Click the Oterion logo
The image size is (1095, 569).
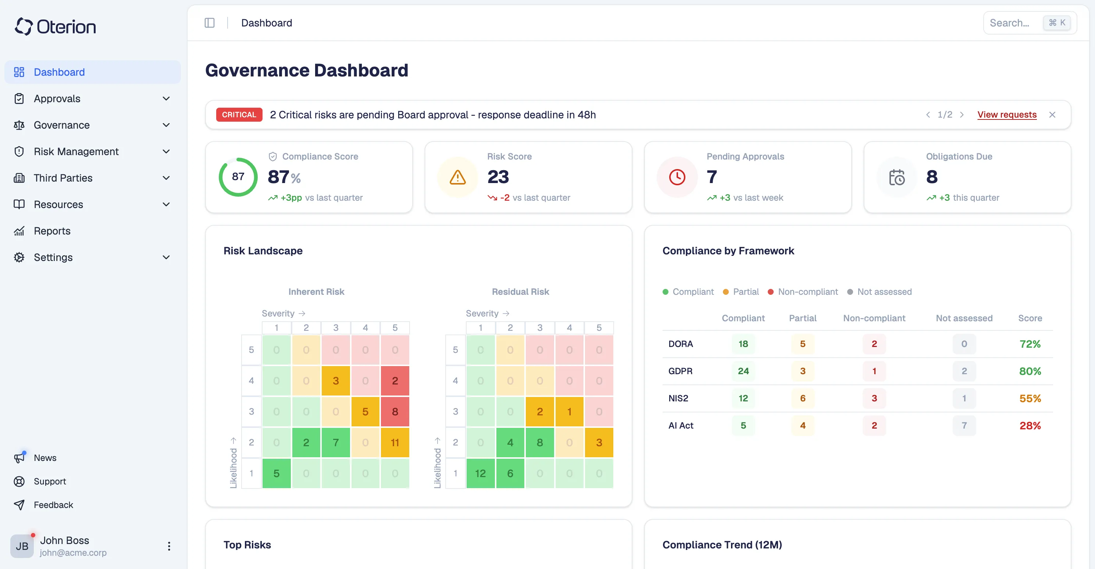click(x=55, y=26)
